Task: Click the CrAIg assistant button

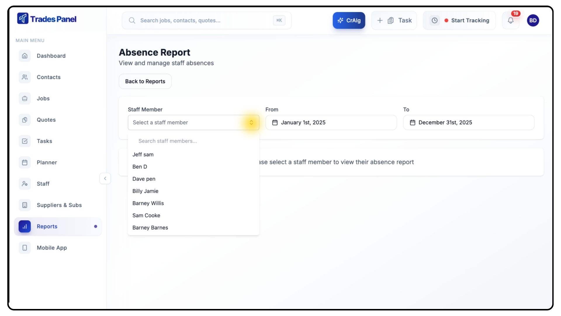Action: click(x=349, y=20)
